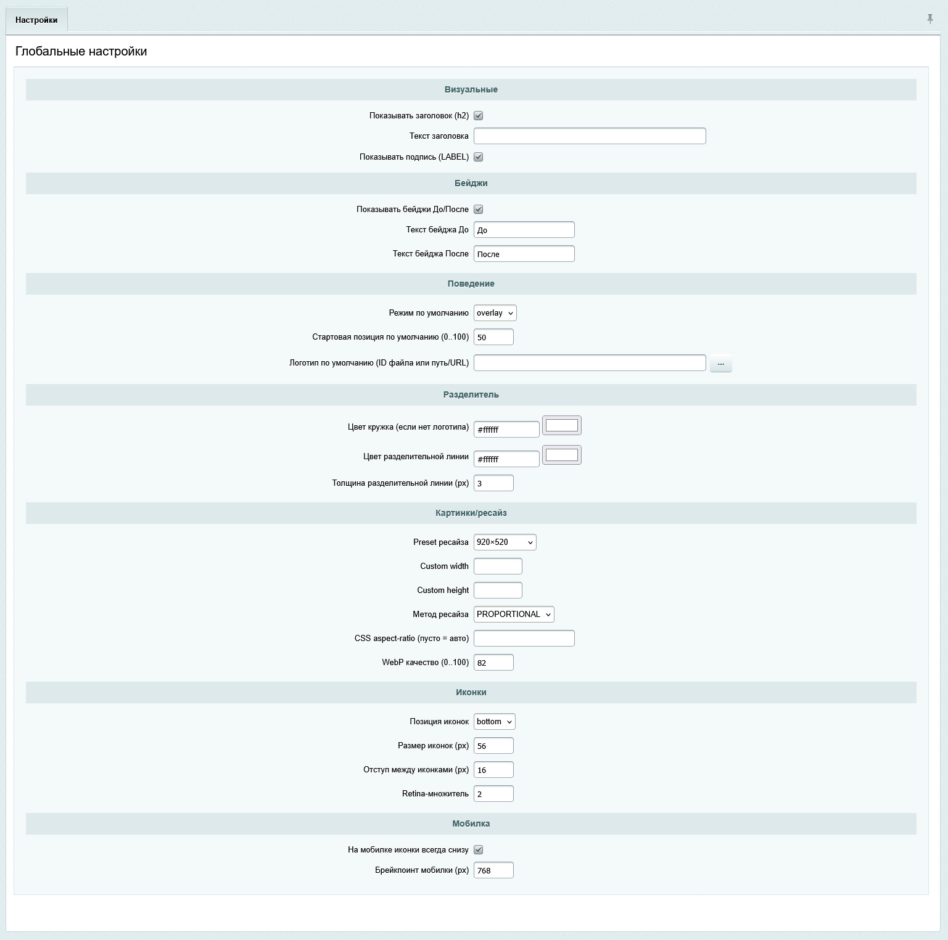The height and width of the screenshot is (940, 948).
Task: Open the Настройки tab
Action: 36,20
